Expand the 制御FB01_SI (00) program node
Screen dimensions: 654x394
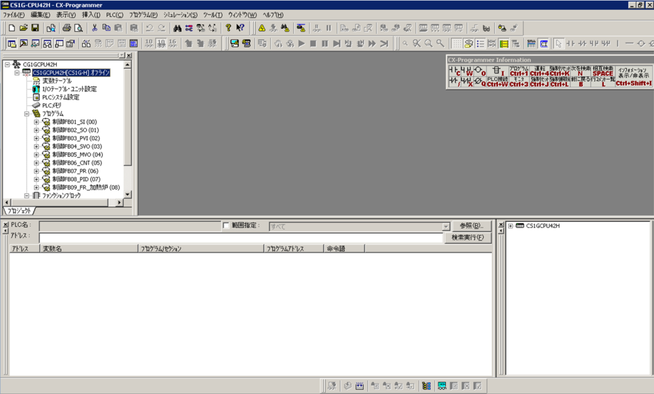tap(36, 122)
